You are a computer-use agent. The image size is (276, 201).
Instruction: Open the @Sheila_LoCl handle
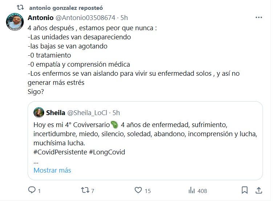[88, 112]
